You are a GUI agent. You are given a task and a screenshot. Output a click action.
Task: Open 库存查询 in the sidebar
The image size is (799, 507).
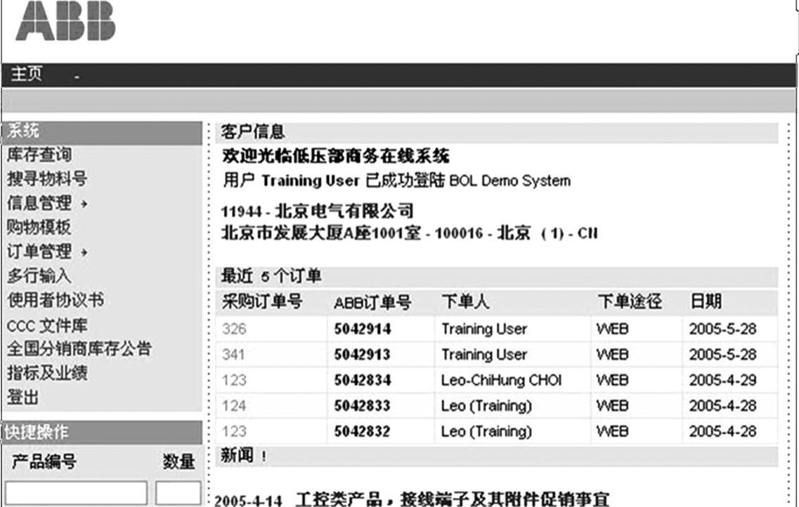coord(39,154)
